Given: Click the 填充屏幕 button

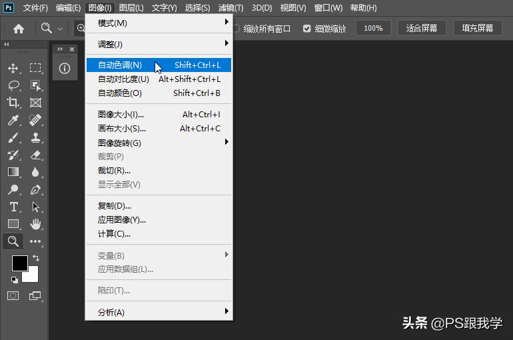Looking at the screenshot, I should (478, 28).
